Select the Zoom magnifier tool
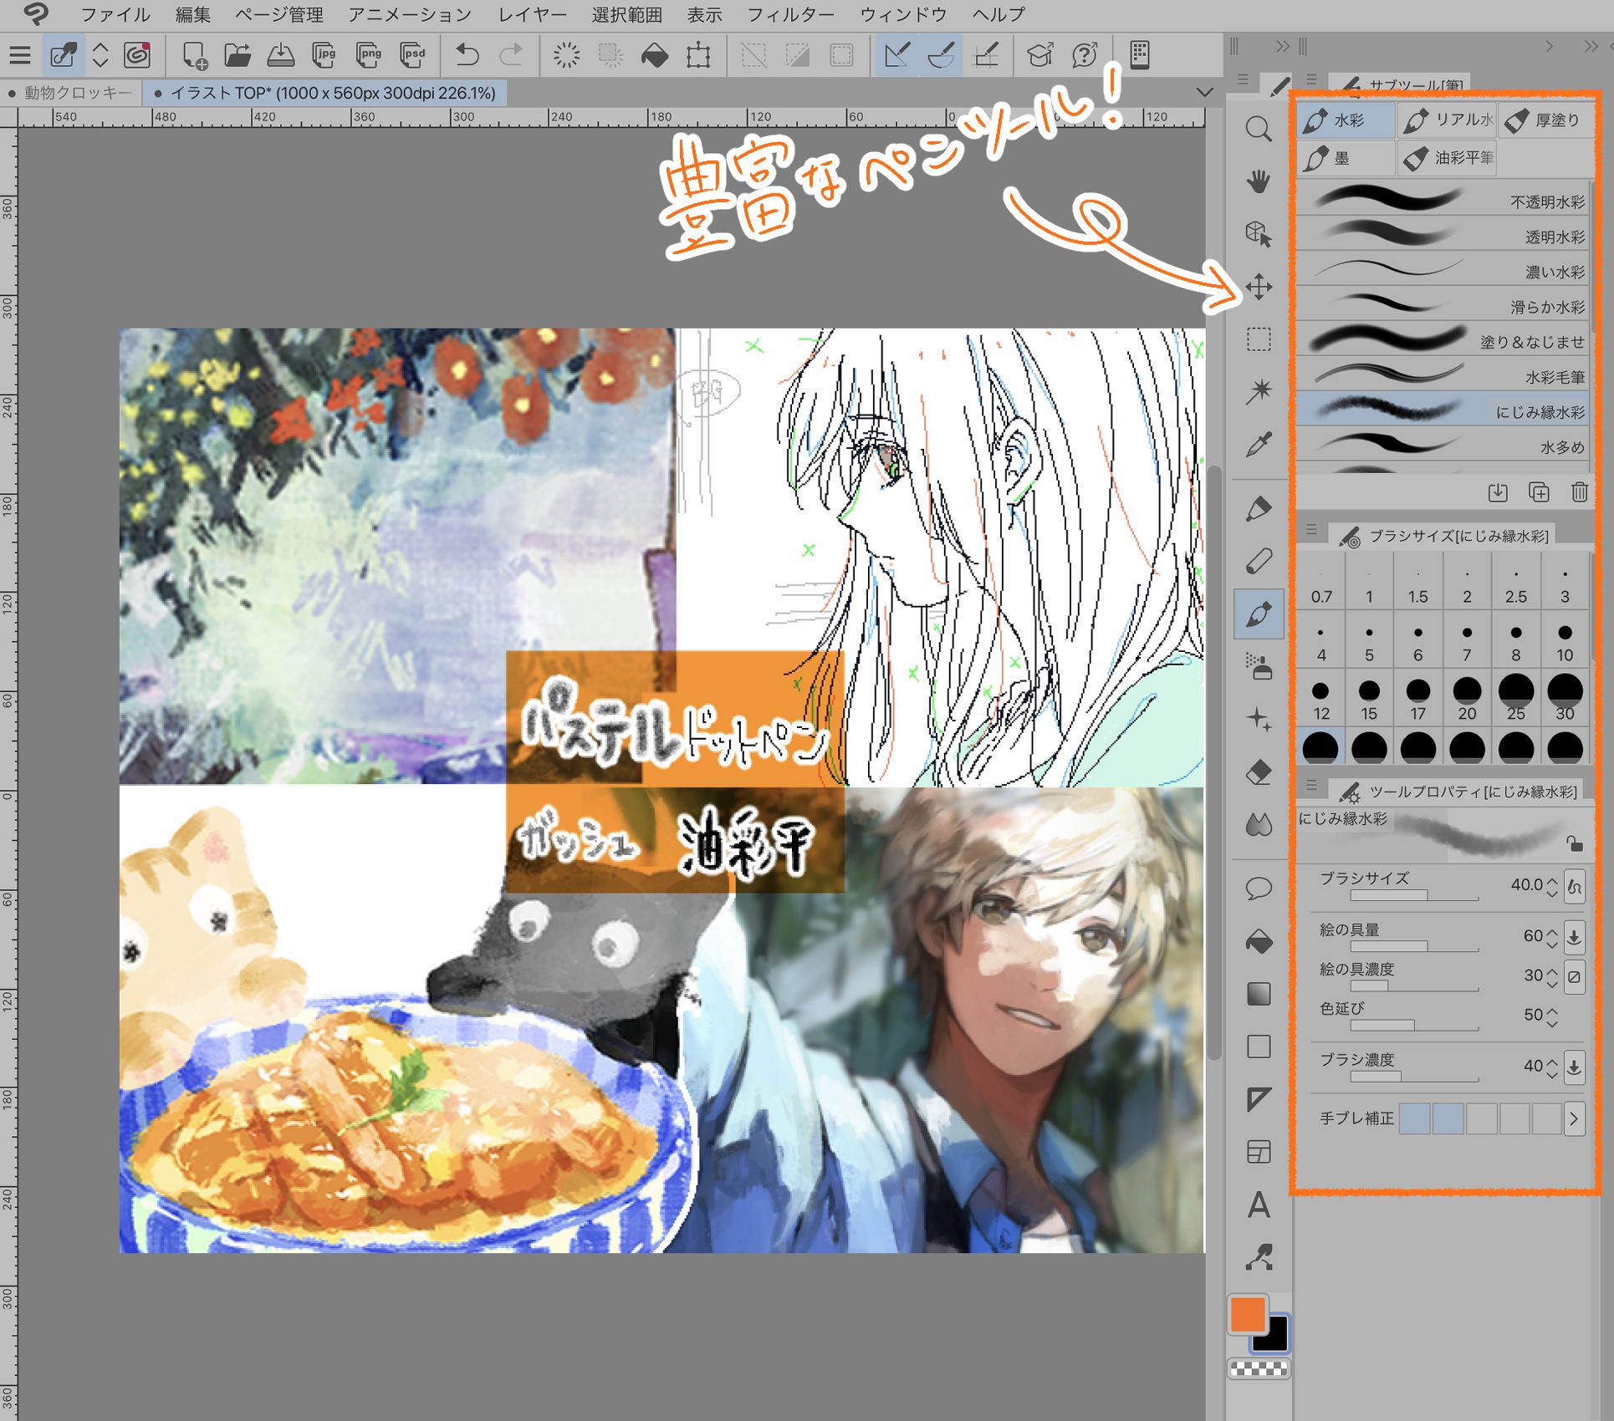The height and width of the screenshot is (1421, 1614). (x=1258, y=129)
